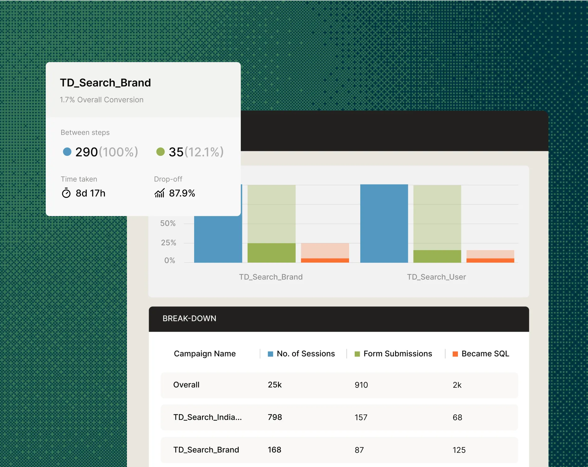Click the 1.7% Overall Conversion text
588x467 pixels.
(101, 100)
